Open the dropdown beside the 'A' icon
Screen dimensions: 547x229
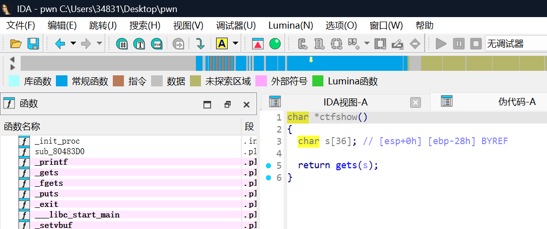pos(236,44)
